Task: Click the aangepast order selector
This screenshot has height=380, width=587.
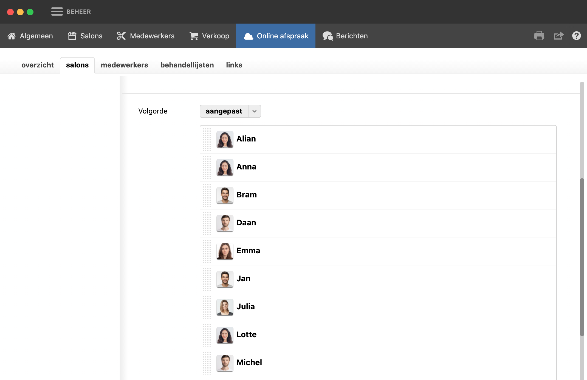Action: click(224, 111)
